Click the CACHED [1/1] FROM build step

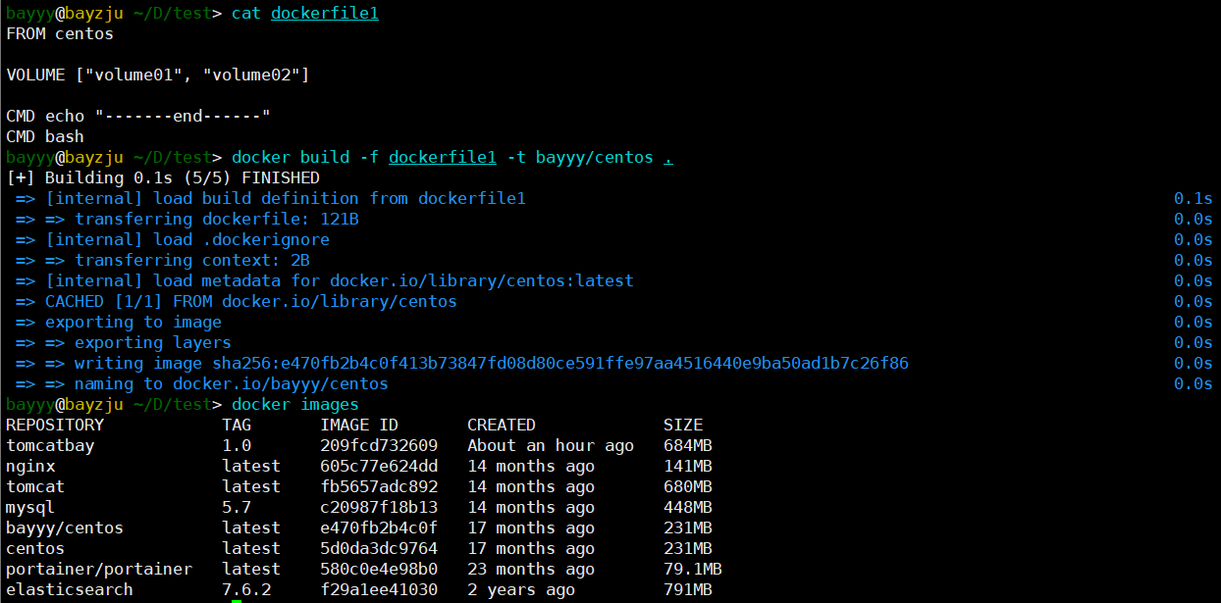tap(250, 301)
